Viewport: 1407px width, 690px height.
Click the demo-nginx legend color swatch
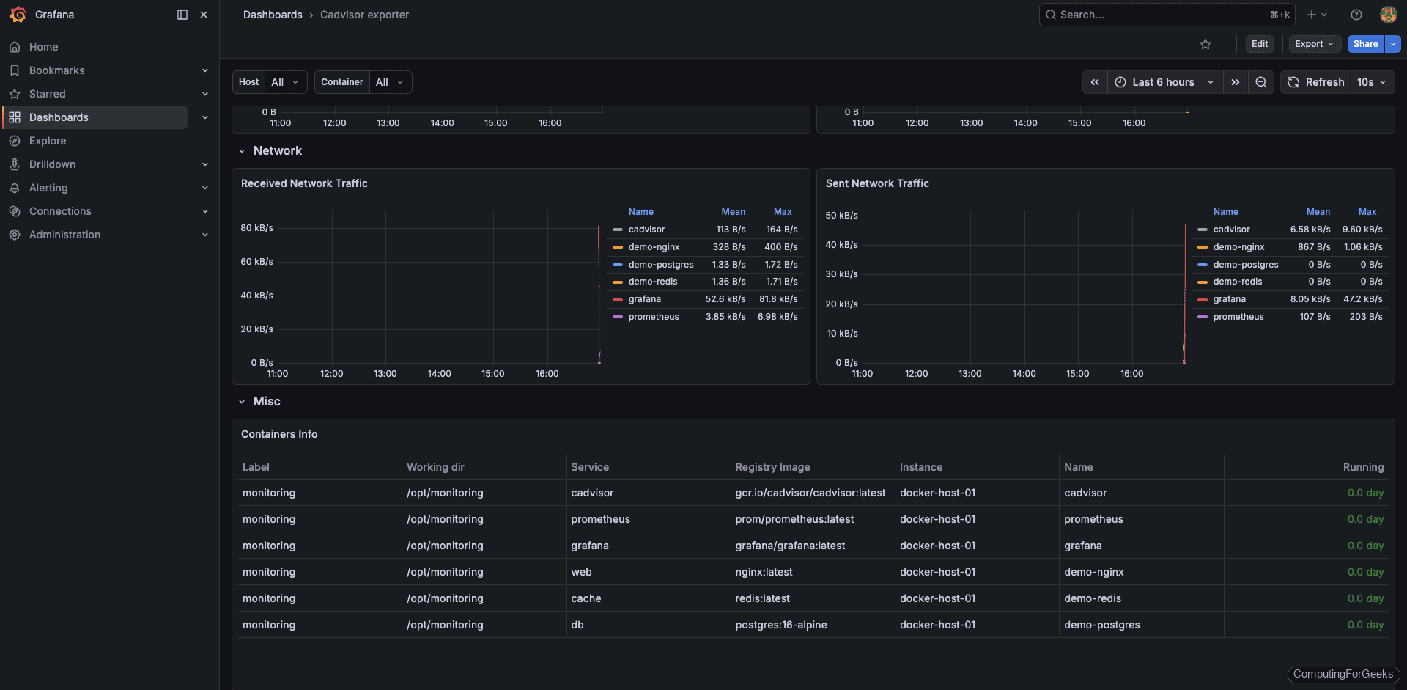pyautogui.click(x=618, y=247)
